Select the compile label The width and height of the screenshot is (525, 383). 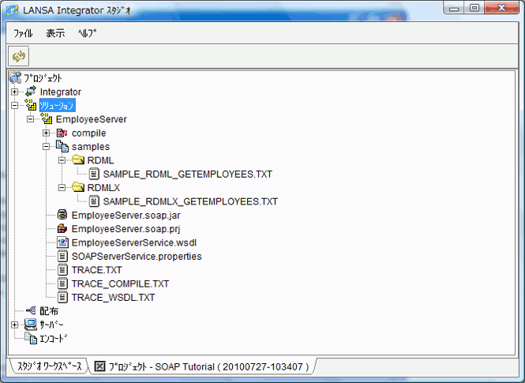(88, 133)
